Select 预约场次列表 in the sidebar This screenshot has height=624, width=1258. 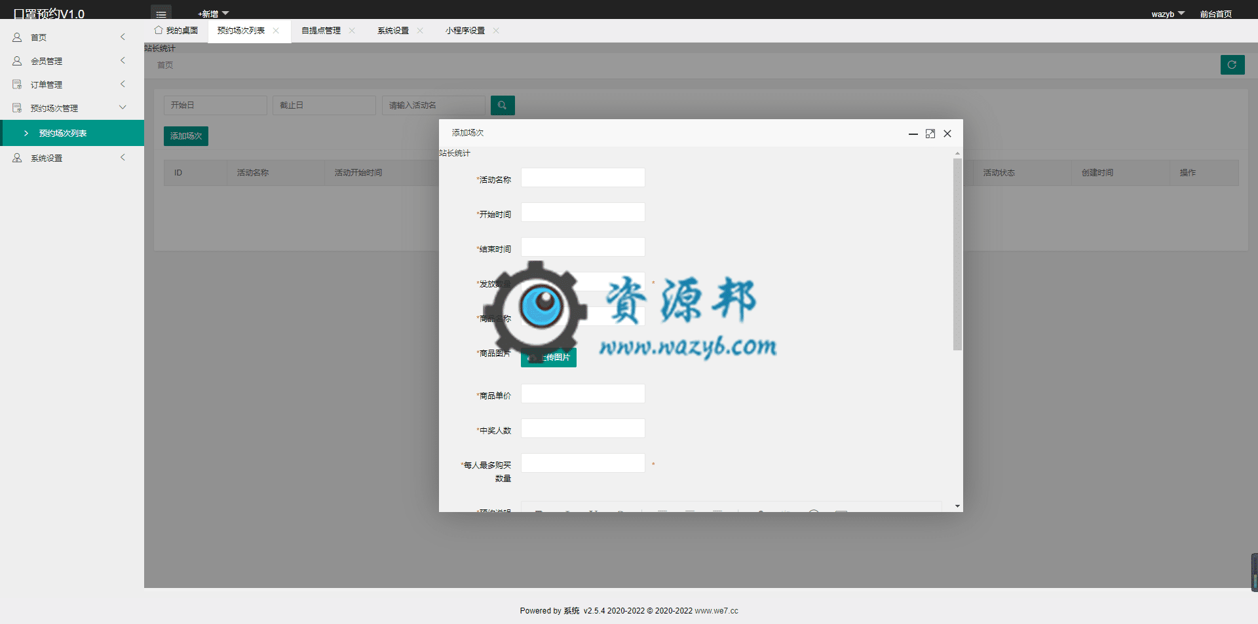pos(72,133)
